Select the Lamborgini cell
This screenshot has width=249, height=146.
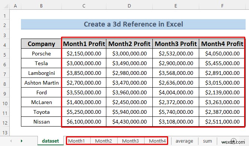[x=41, y=73]
